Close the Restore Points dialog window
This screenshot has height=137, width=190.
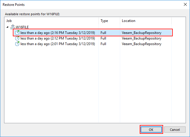[x=185, y=4]
